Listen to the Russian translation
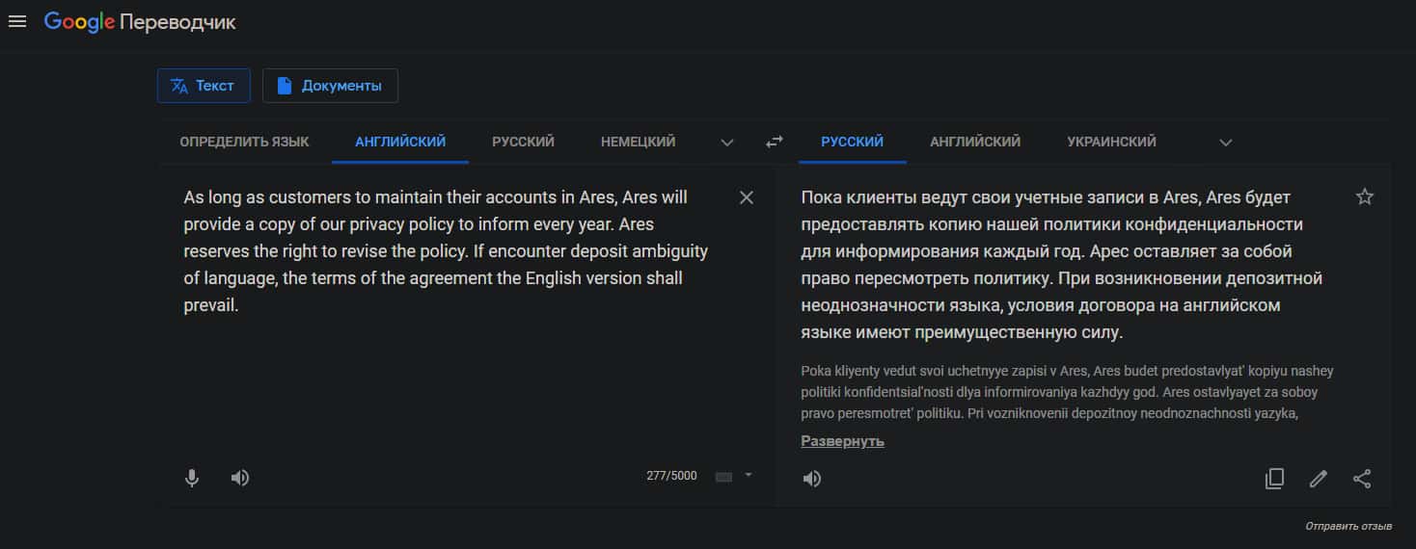This screenshot has height=549, width=1416. [812, 479]
